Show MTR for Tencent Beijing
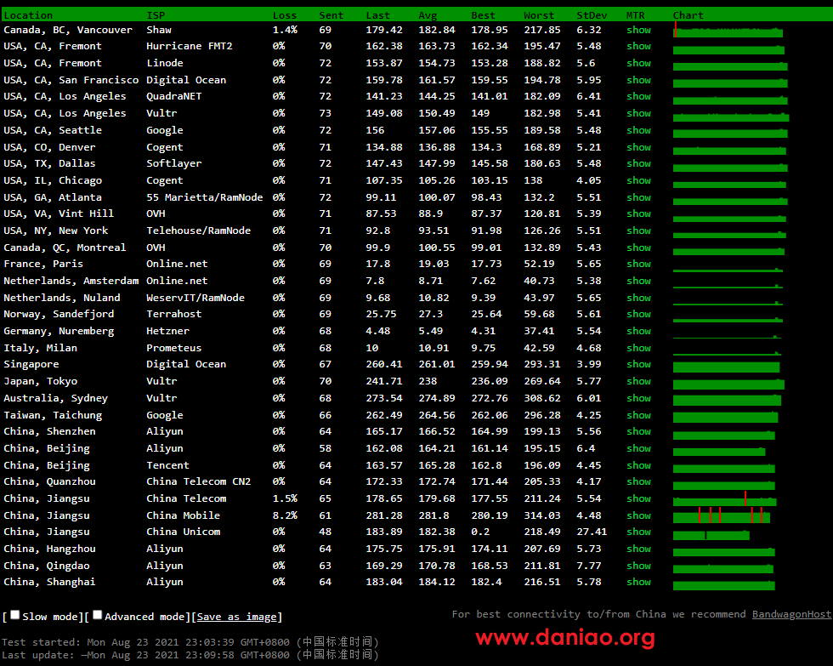Image resolution: width=833 pixels, height=666 pixels. (638, 465)
